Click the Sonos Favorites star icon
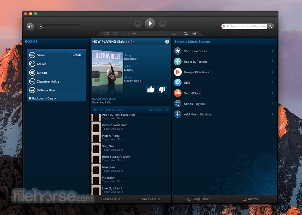Image resolution: width=302 pixels, height=215 pixels. tap(178, 51)
